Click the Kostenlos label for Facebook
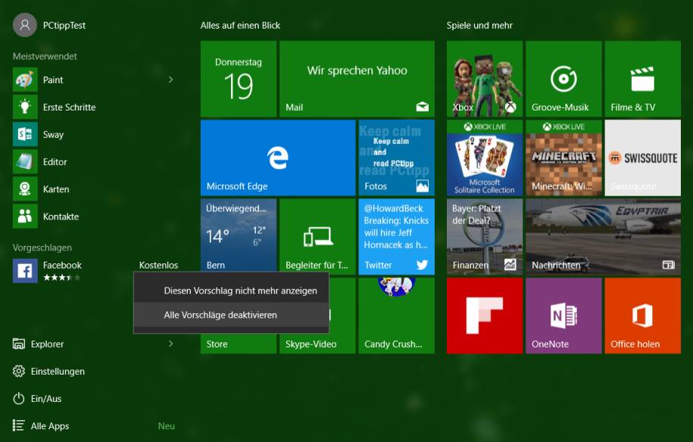Image resolution: width=693 pixels, height=442 pixels. [158, 265]
